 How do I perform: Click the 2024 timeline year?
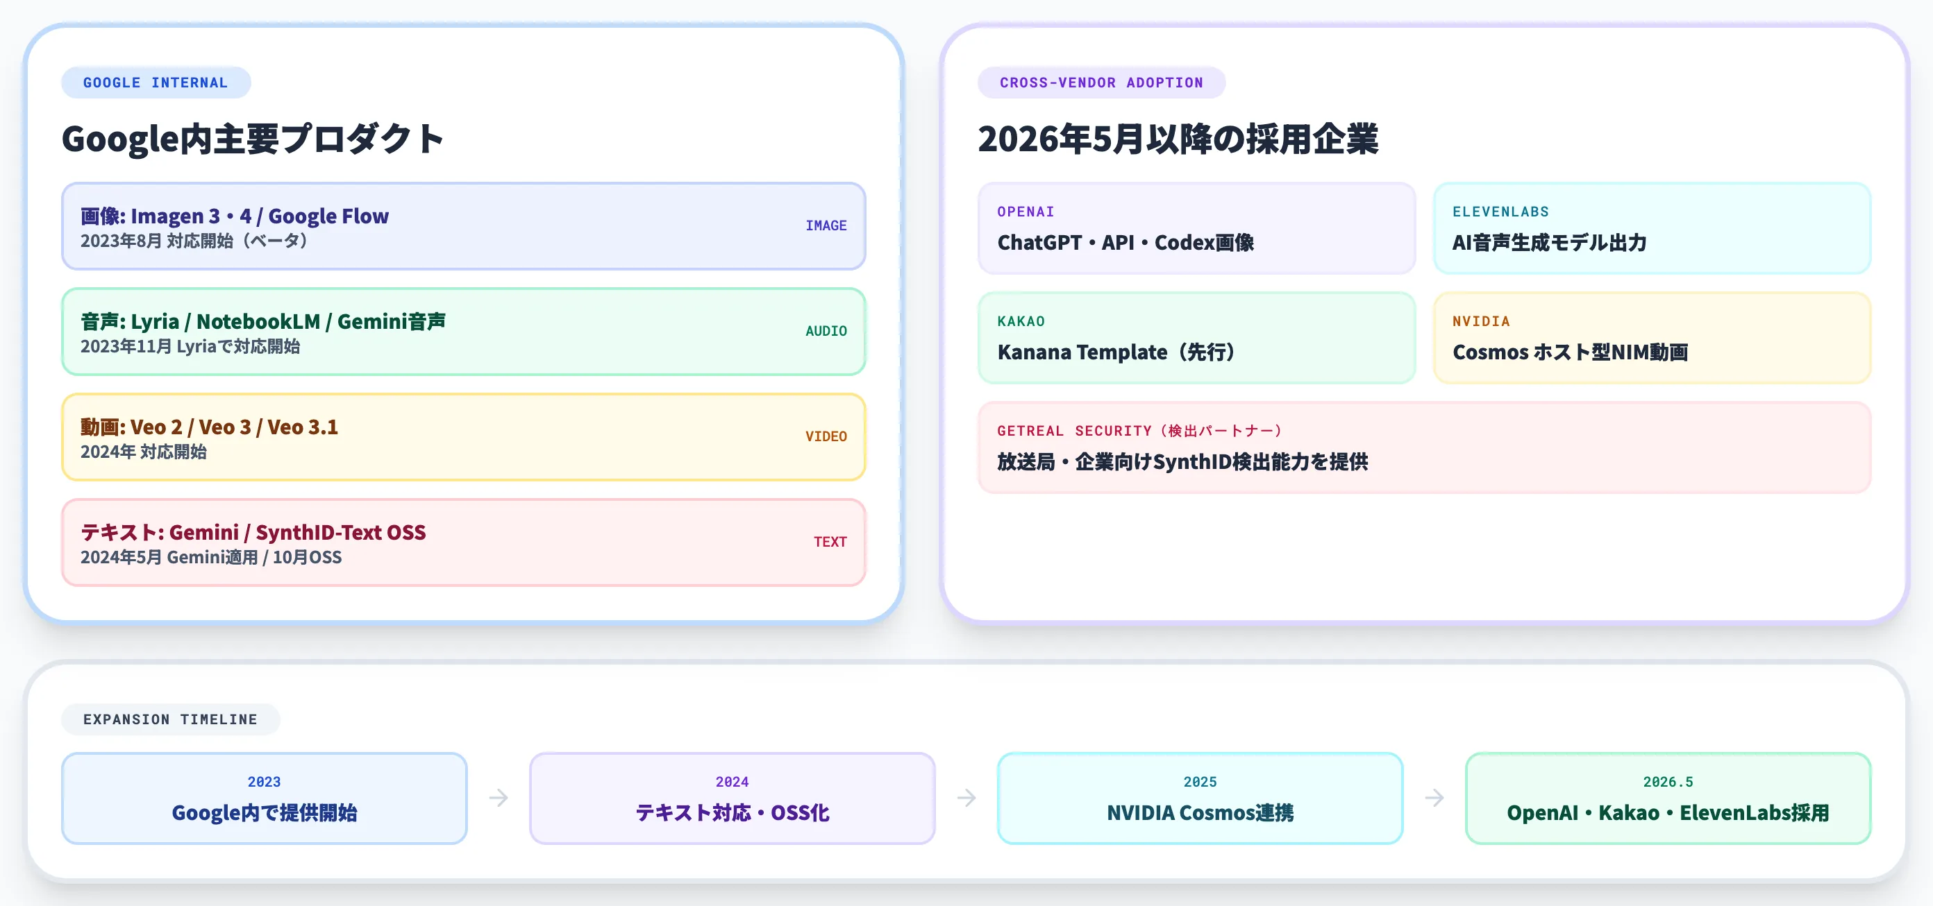pos(732,782)
